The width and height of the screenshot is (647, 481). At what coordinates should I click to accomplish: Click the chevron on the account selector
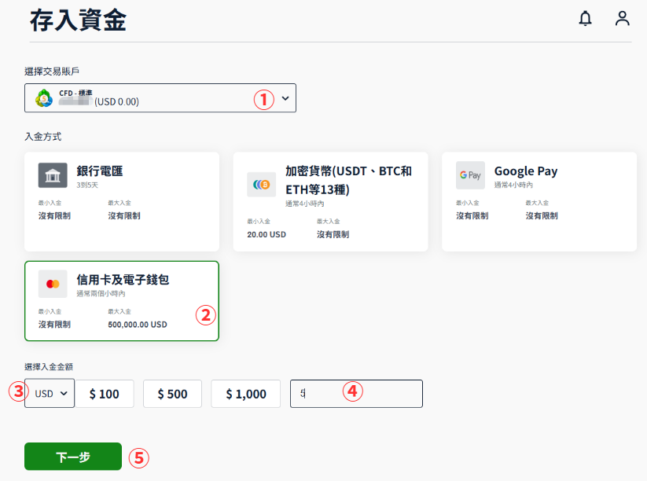285,97
